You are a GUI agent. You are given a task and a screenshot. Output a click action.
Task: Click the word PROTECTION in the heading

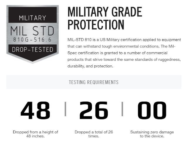pos(96,25)
